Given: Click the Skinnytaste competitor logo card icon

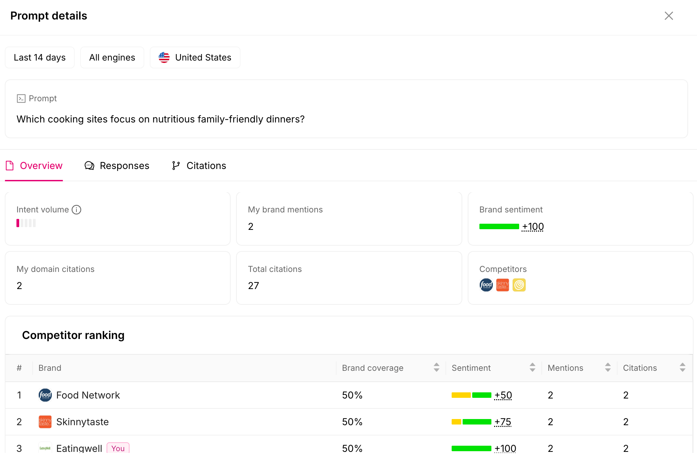Looking at the screenshot, I should coord(503,285).
